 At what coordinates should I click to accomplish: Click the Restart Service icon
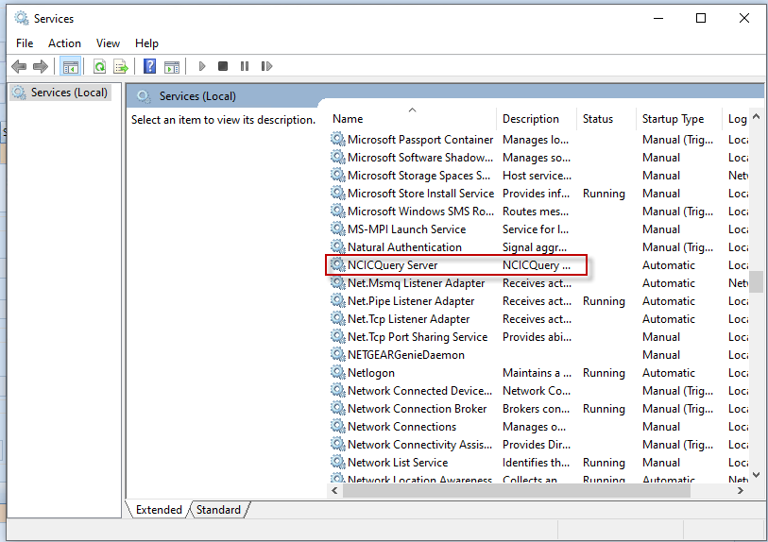pyautogui.click(x=266, y=66)
